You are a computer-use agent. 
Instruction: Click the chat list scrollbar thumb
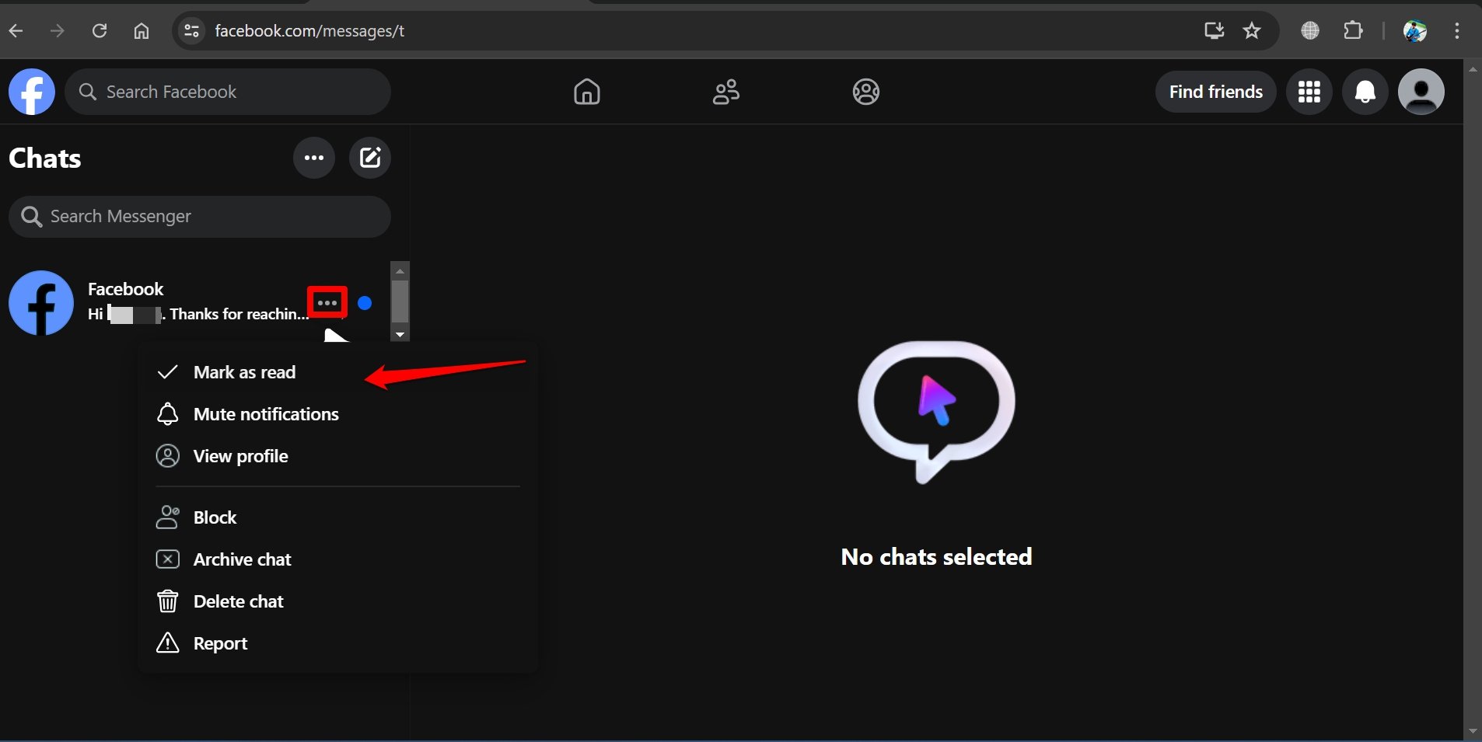(x=400, y=301)
